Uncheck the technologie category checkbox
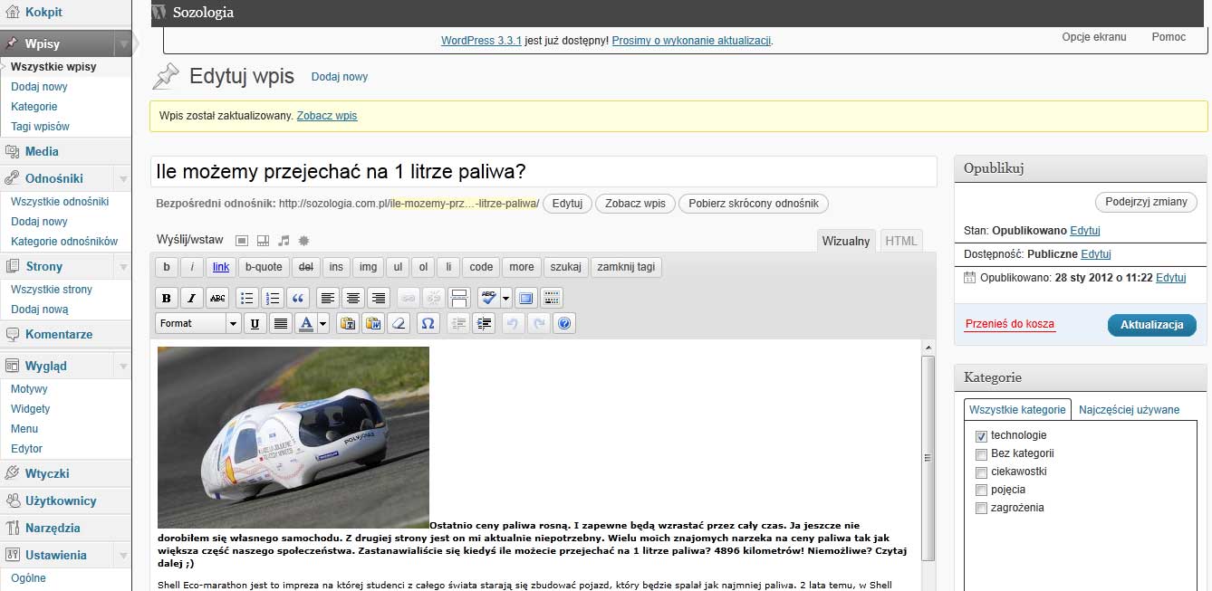Image resolution: width=1212 pixels, height=591 pixels. click(x=981, y=436)
